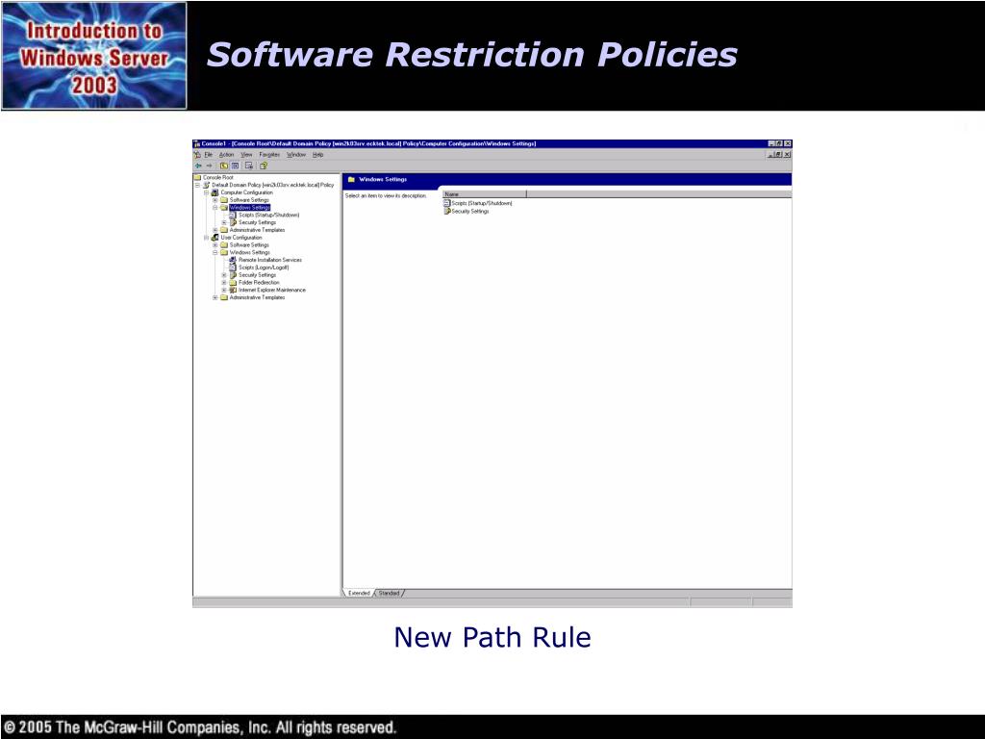Expand Software Settings under Computer Configuration
985x739 pixels.
[x=215, y=200]
